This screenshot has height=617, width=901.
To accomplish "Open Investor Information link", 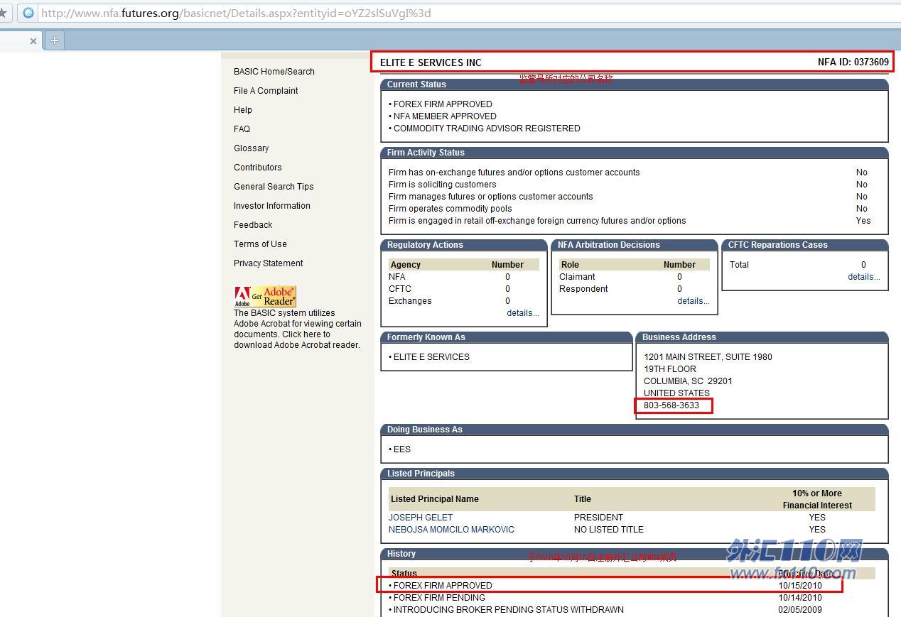I will 272,206.
